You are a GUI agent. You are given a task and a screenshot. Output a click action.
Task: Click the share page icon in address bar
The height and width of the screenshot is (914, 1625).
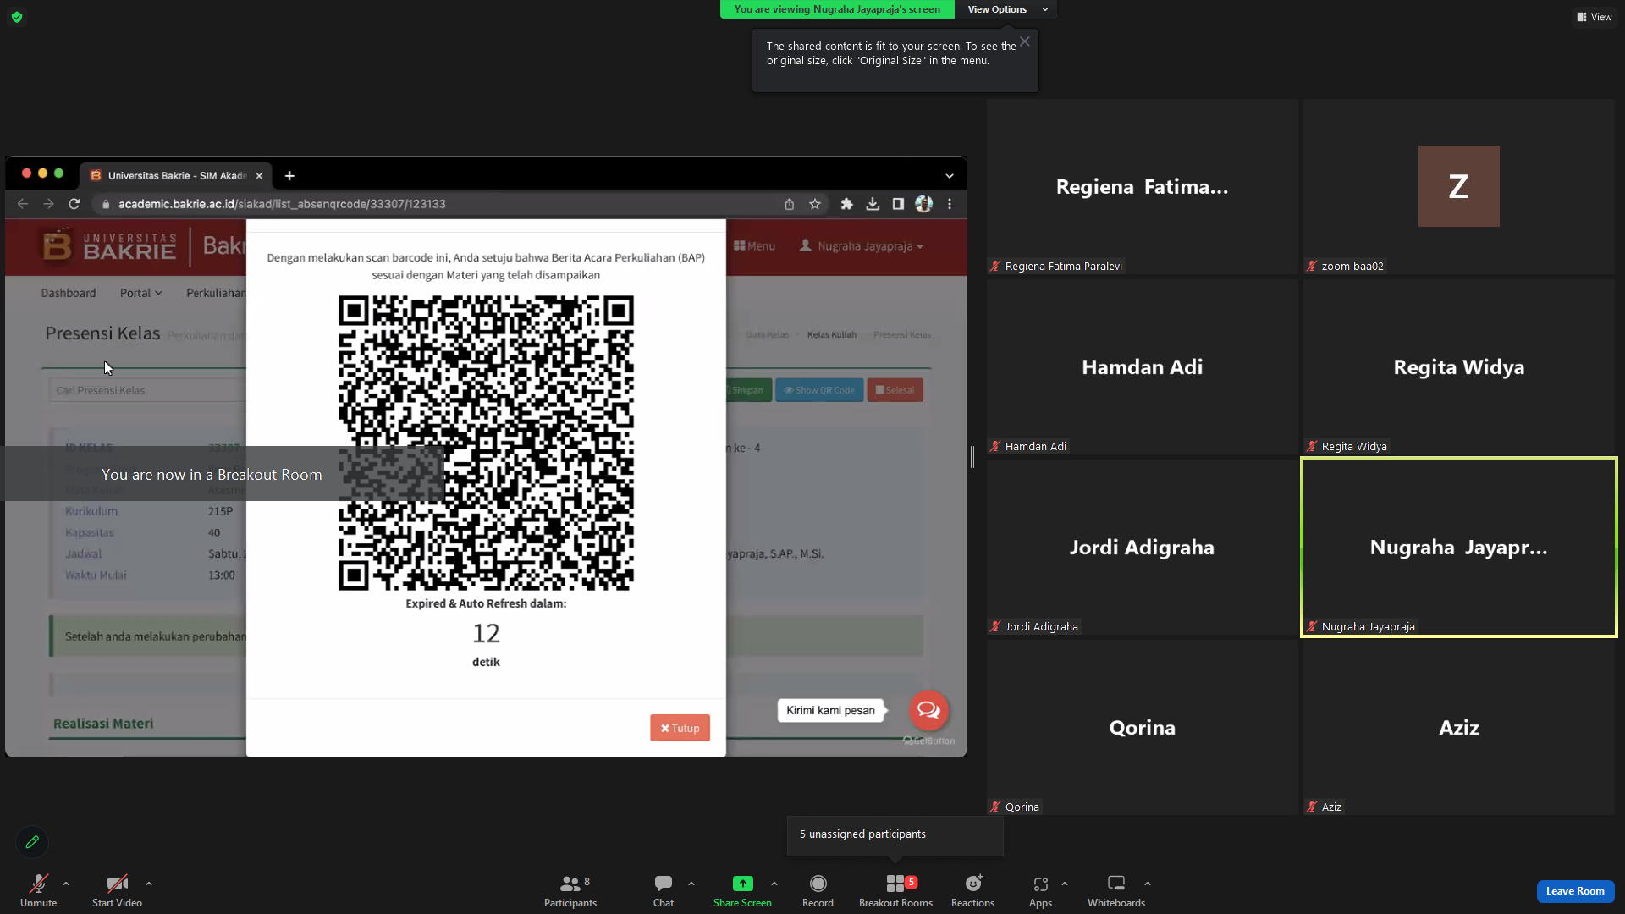click(x=789, y=204)
